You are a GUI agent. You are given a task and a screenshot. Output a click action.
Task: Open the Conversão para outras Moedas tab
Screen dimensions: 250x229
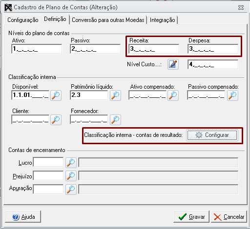tap(108, 20)
